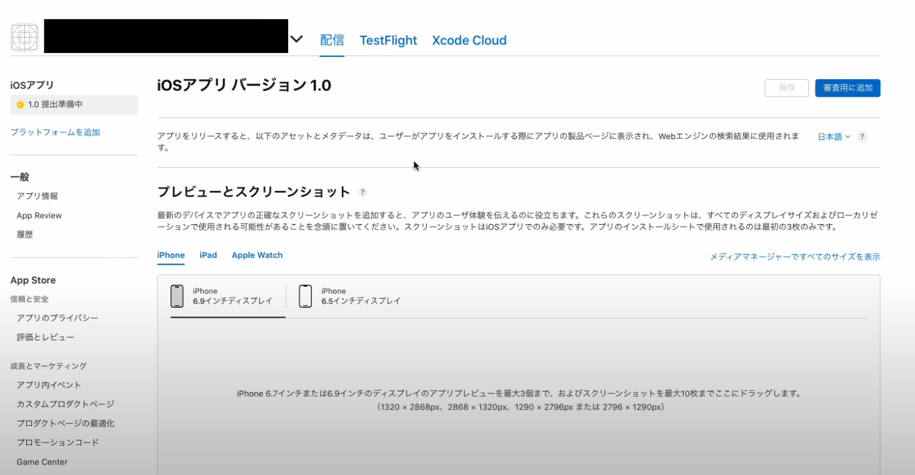This screenshot has width=915, height=475.
Task: Click the yellow status dot for 1.0
Action: point(20,105)
